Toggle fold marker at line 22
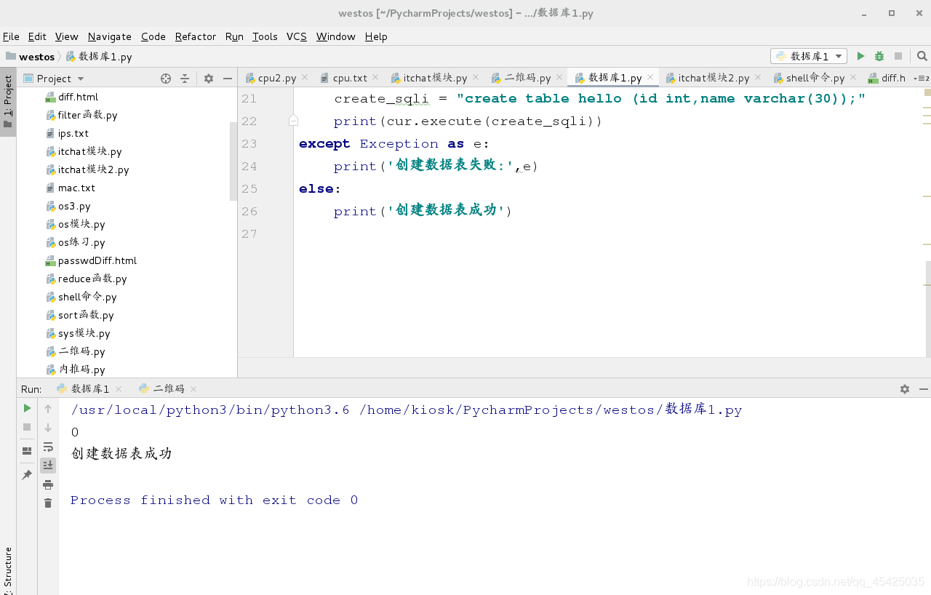931x595 pixels. click(x=293, y=121)
